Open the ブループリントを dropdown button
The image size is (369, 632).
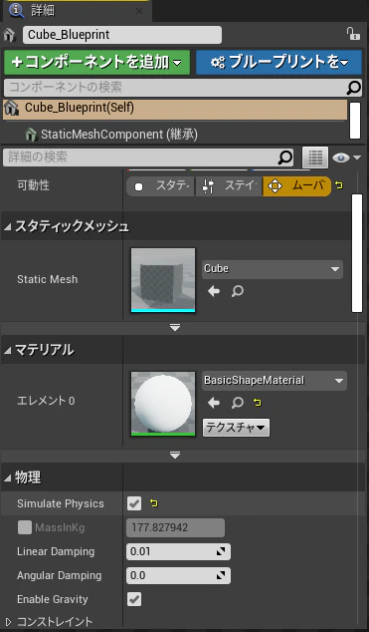coord(278,63)
